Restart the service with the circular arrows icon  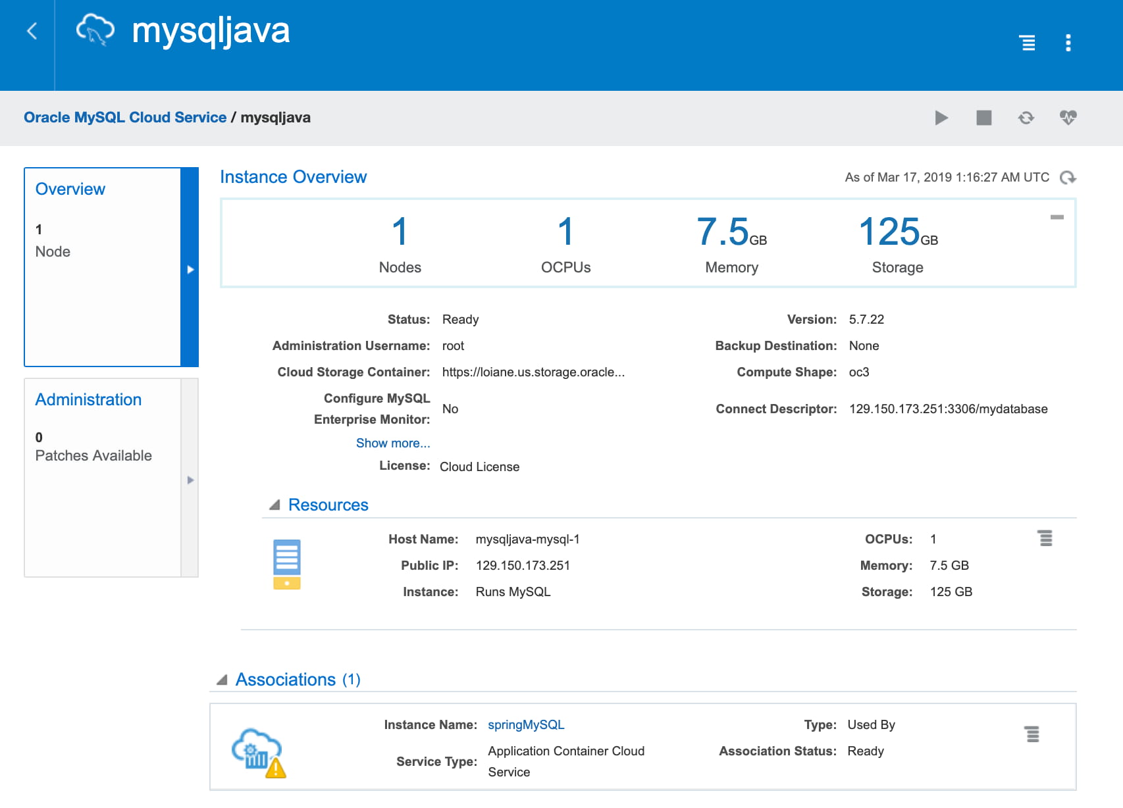pyautogui.click(x=1026, y=118)
